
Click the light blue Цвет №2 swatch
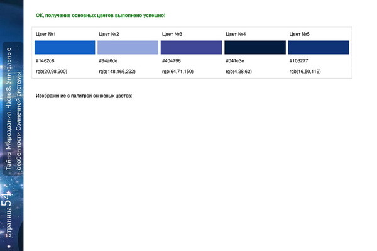(128, 47)
